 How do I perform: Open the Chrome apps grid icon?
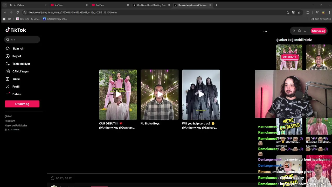pyautogui.click(x=10, y=19)
